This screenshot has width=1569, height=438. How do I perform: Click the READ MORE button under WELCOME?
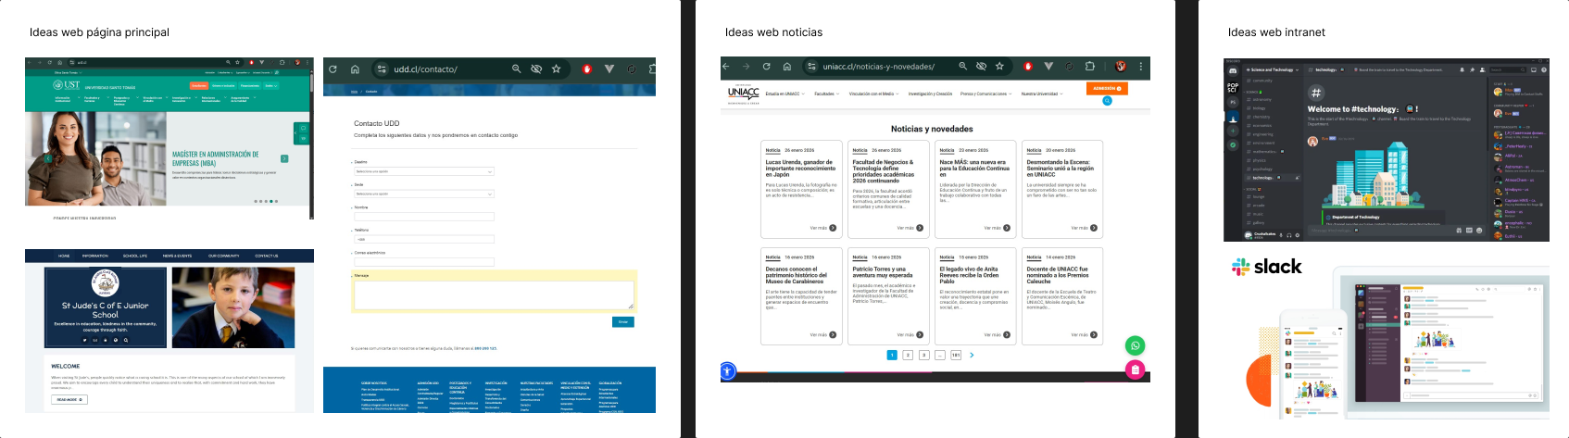pyautogui.click(x=69, y=399)
